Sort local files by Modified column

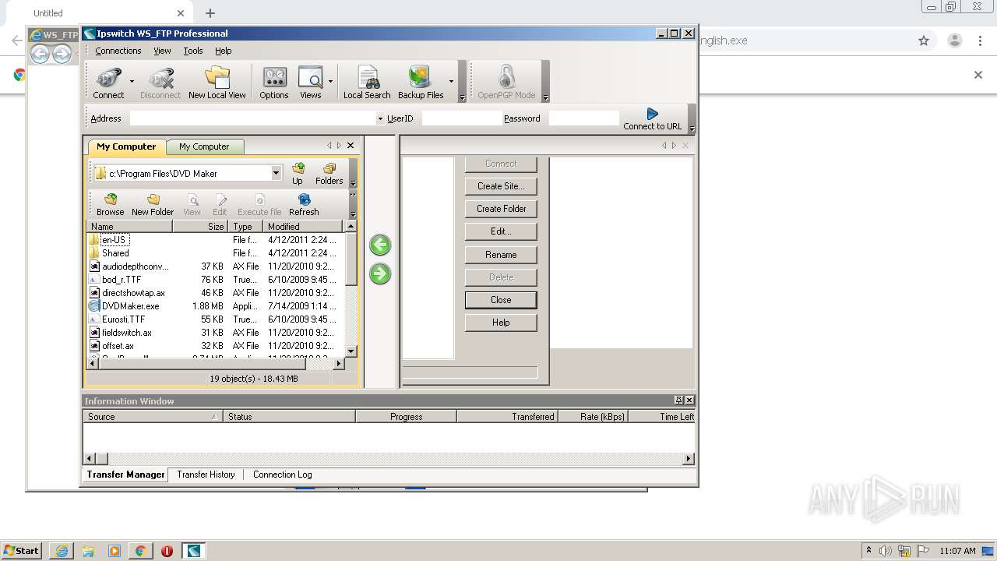[302, 226]
